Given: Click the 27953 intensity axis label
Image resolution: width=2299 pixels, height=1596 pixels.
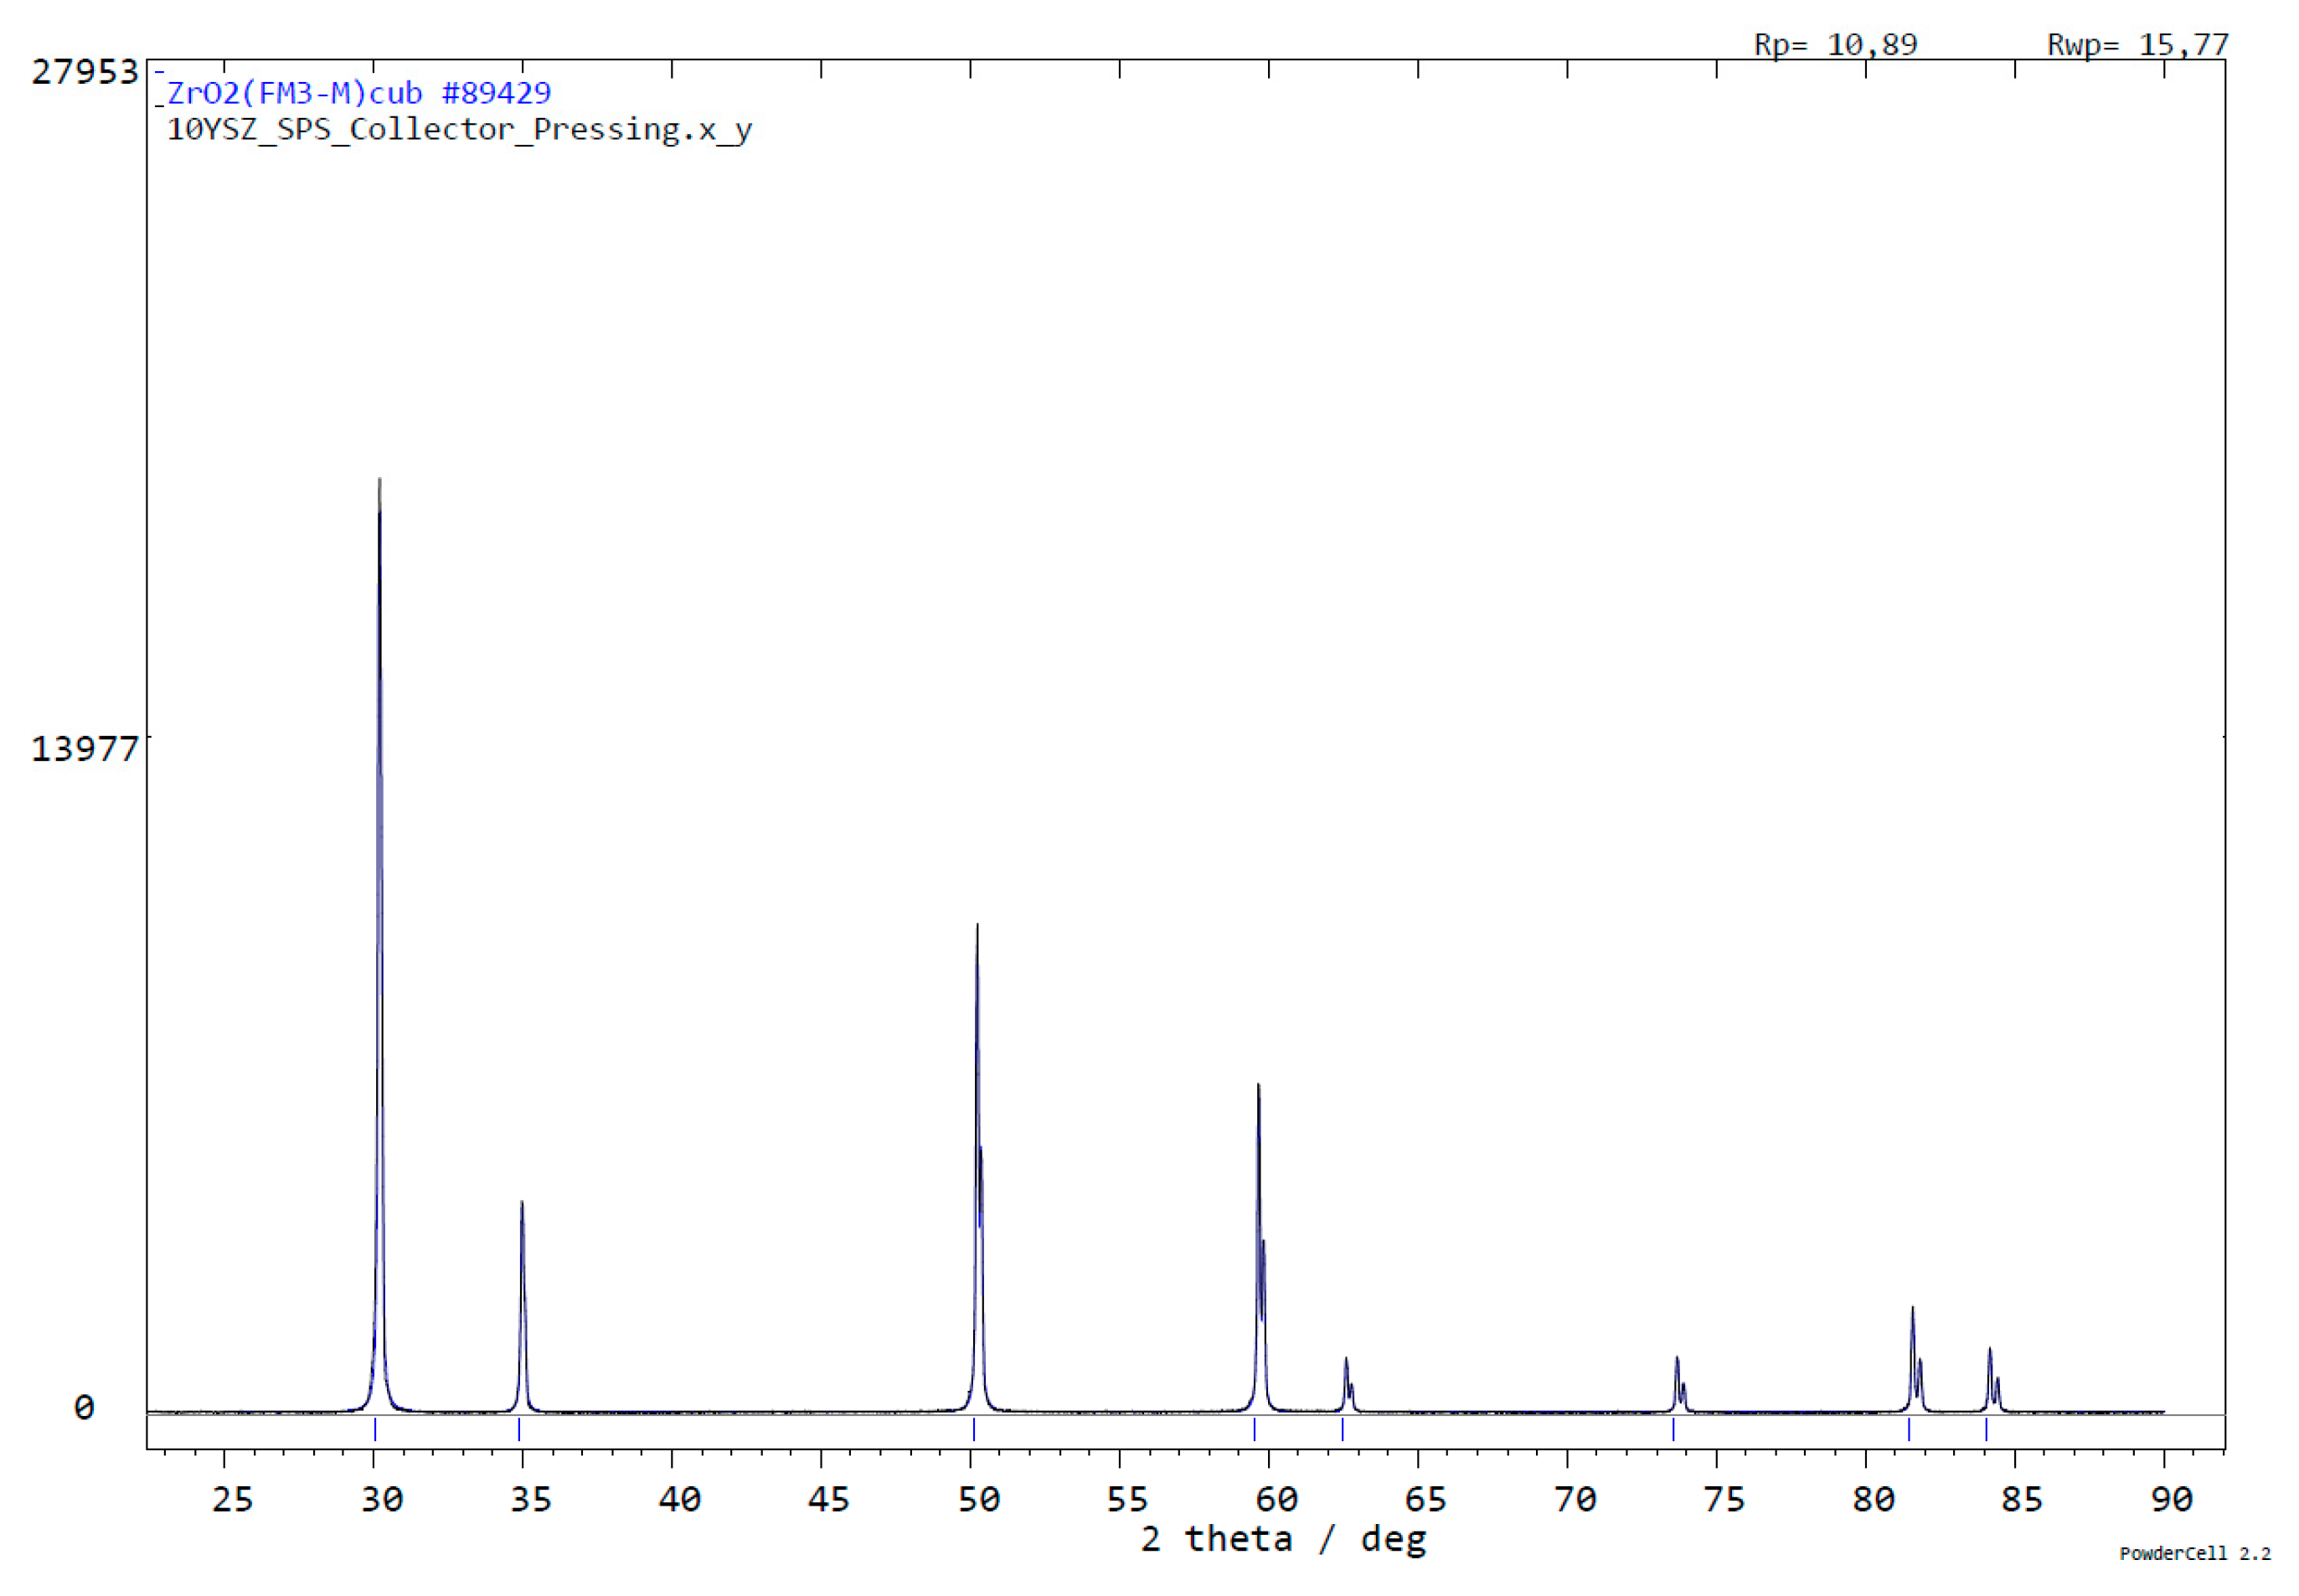Looking at the screenshot, I should [x=85, y=71].
